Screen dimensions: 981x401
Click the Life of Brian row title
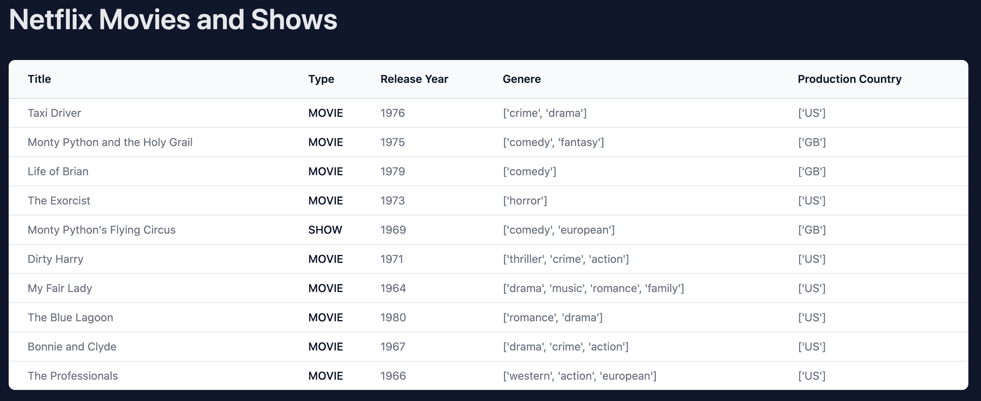(x=58, y=171)
